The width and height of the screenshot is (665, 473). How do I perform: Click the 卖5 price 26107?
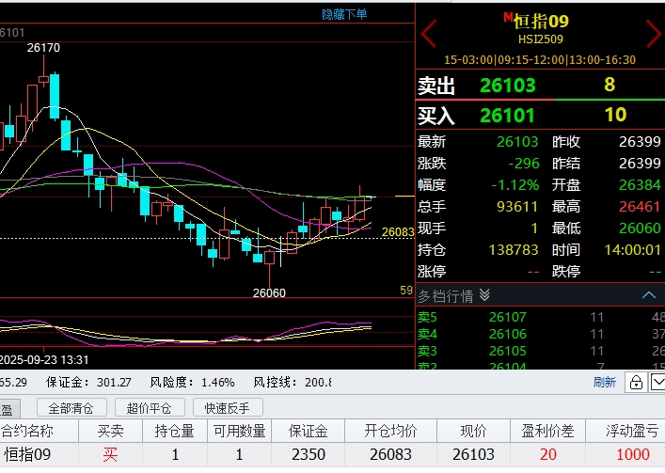[507, 317]
